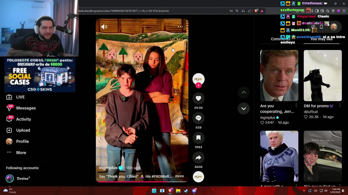The width and height of the screenshot is (348, 195).
Task: Open Brave browser from the taskbar
Action: tap(170, 191)
